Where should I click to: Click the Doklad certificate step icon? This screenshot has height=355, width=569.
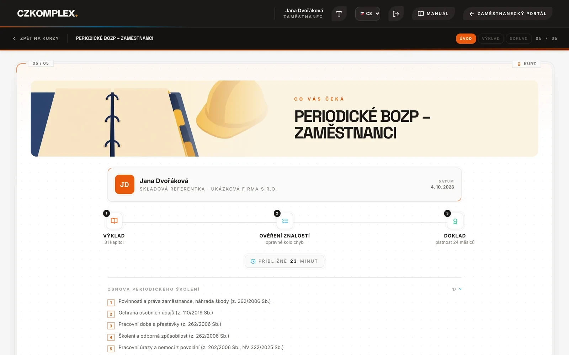(455, 221)
